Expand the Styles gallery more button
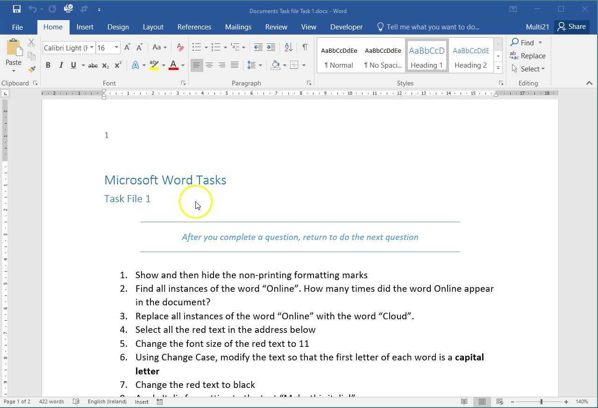 point(498,68)
